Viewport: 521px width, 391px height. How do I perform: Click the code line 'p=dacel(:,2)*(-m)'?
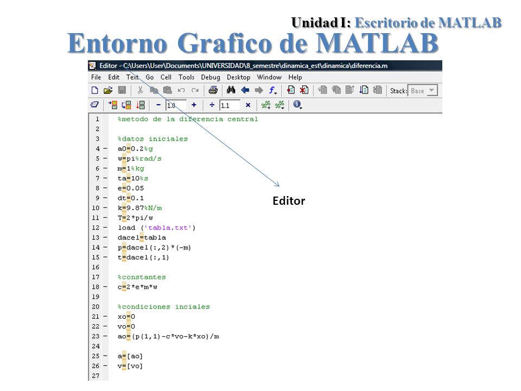point(154,248)
